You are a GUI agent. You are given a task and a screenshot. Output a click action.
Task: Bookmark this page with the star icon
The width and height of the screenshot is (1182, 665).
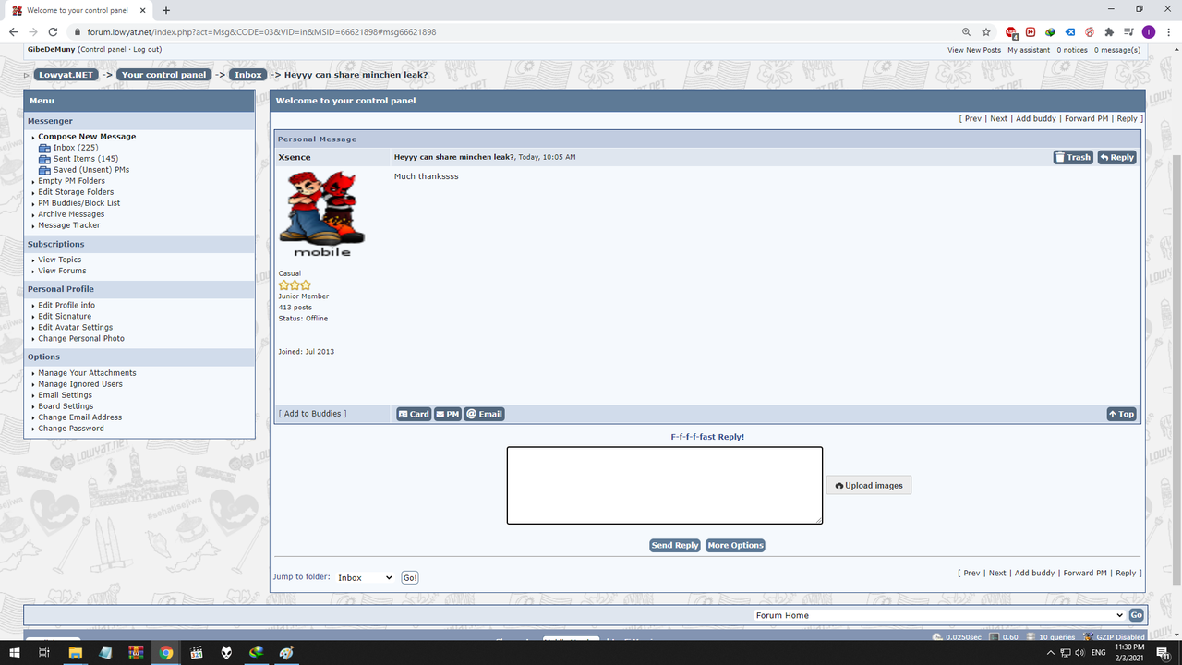(x=986, y=31)
